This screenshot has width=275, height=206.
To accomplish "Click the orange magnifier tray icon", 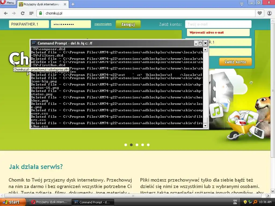I will click(x=255, y=202).
